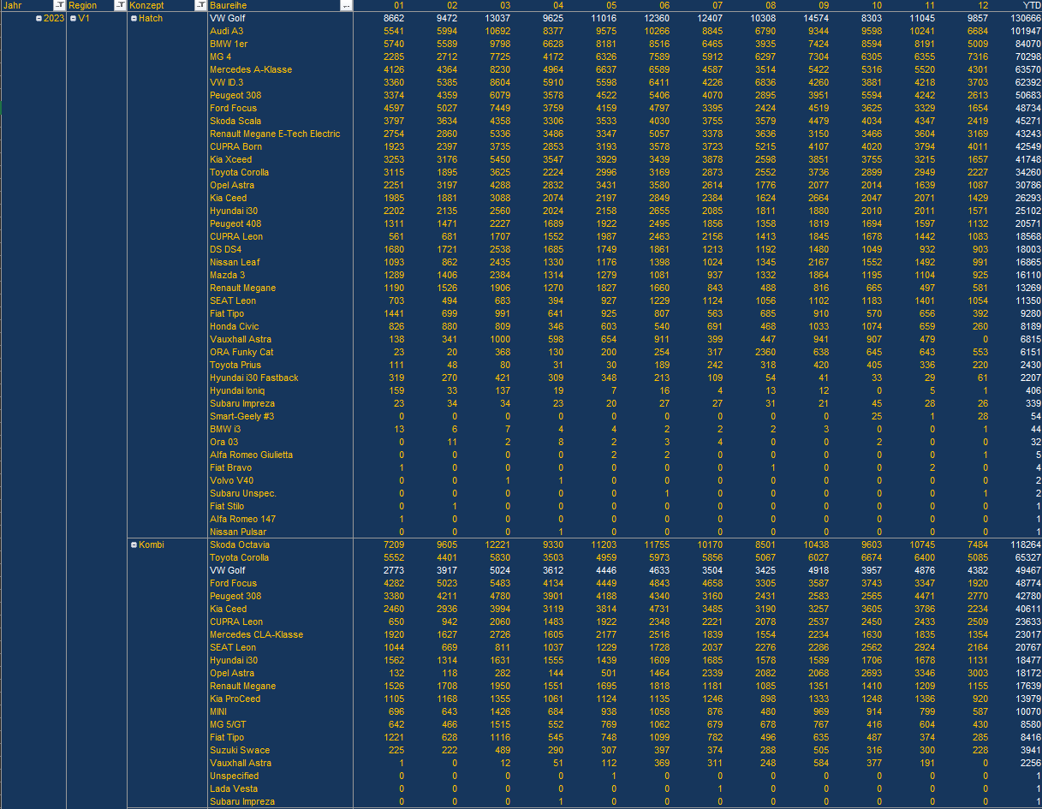Select the Honda Civic row label

coord(234,326)
